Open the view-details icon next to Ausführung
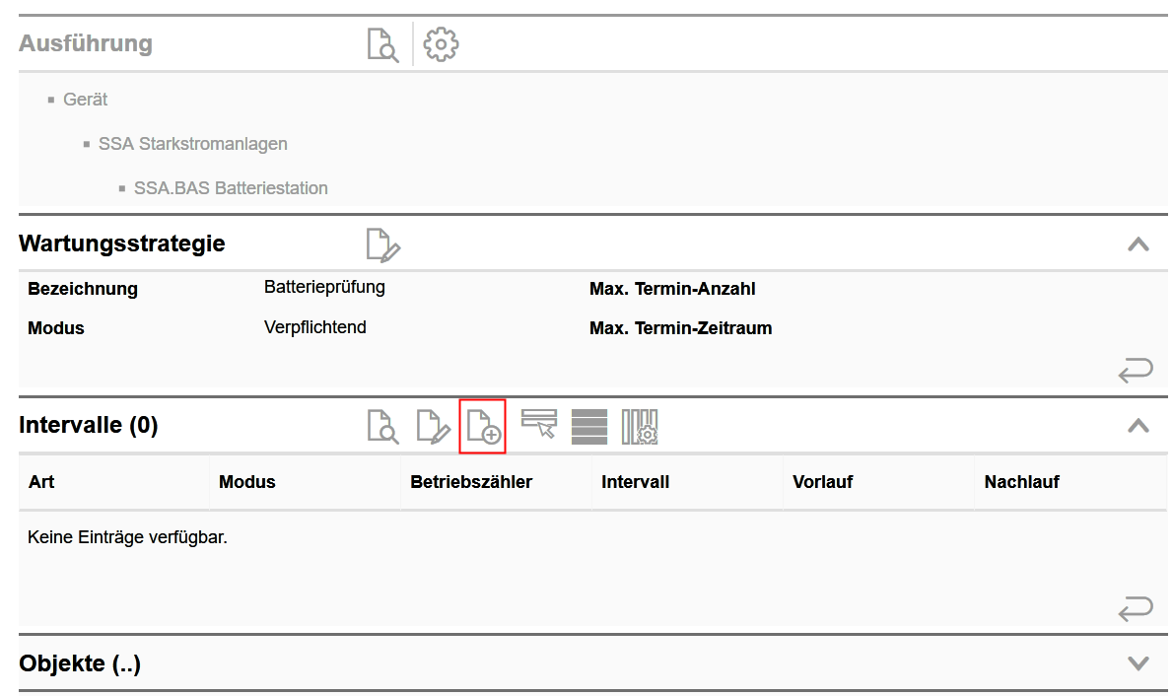 point(382,44)
